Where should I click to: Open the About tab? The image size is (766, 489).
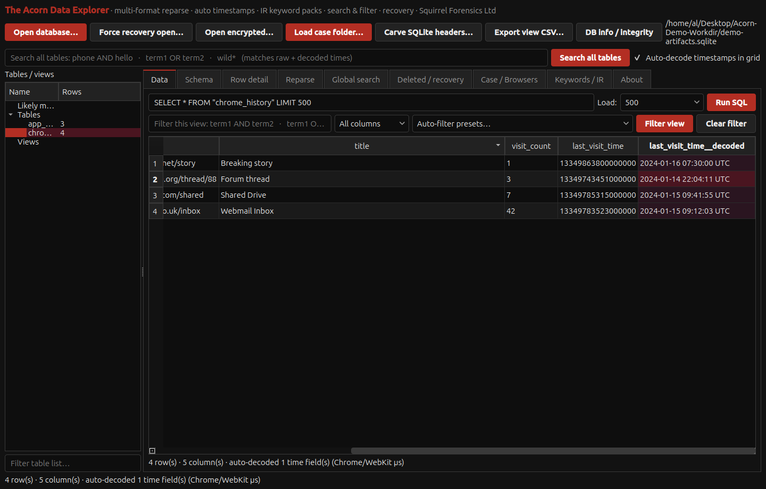coord(631,79)
